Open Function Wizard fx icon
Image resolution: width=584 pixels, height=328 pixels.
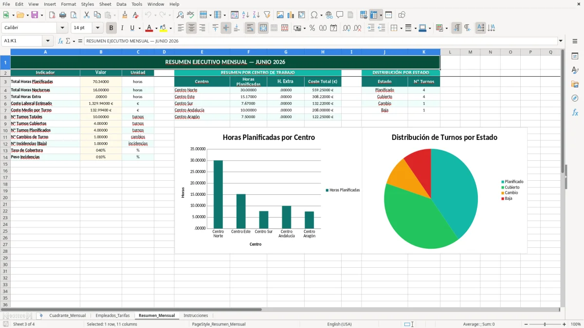[60, 41]
